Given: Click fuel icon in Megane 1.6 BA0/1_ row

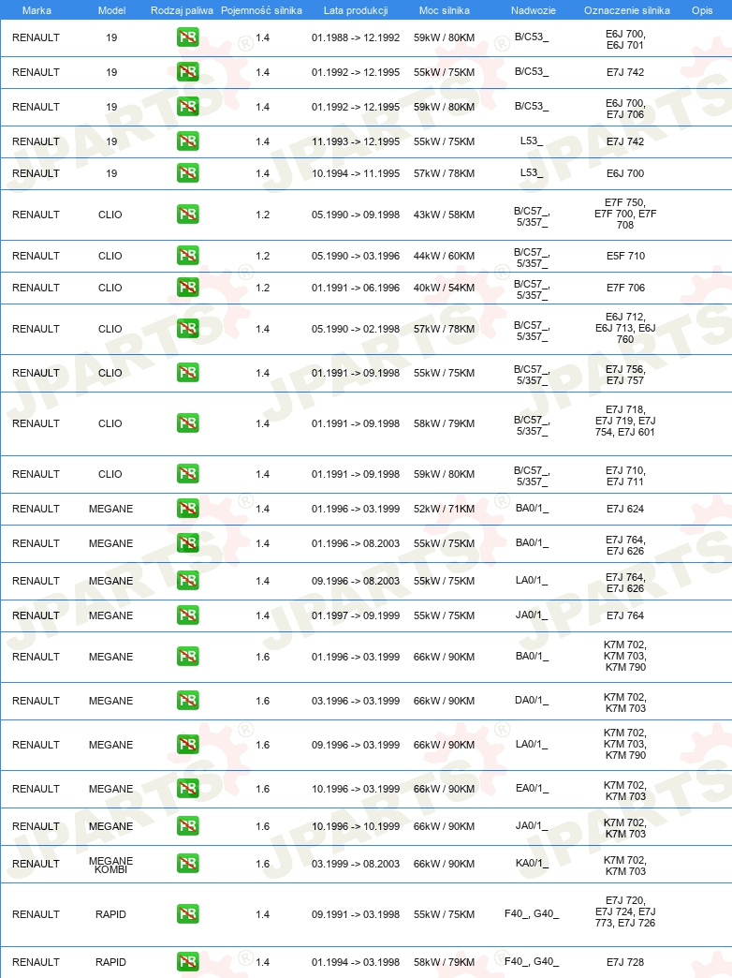Looking at the screenshot, I should coord(187,657).
